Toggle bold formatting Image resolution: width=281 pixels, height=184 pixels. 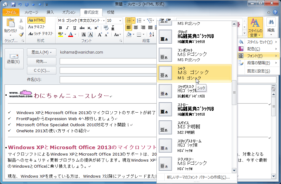[60, 28]
